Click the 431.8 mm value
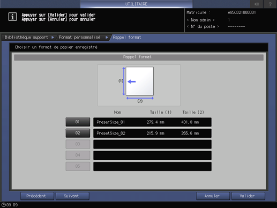 point(190,122)
